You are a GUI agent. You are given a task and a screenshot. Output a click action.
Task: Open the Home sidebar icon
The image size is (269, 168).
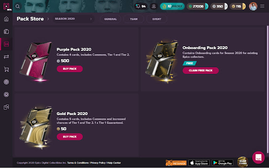(6, 19)
